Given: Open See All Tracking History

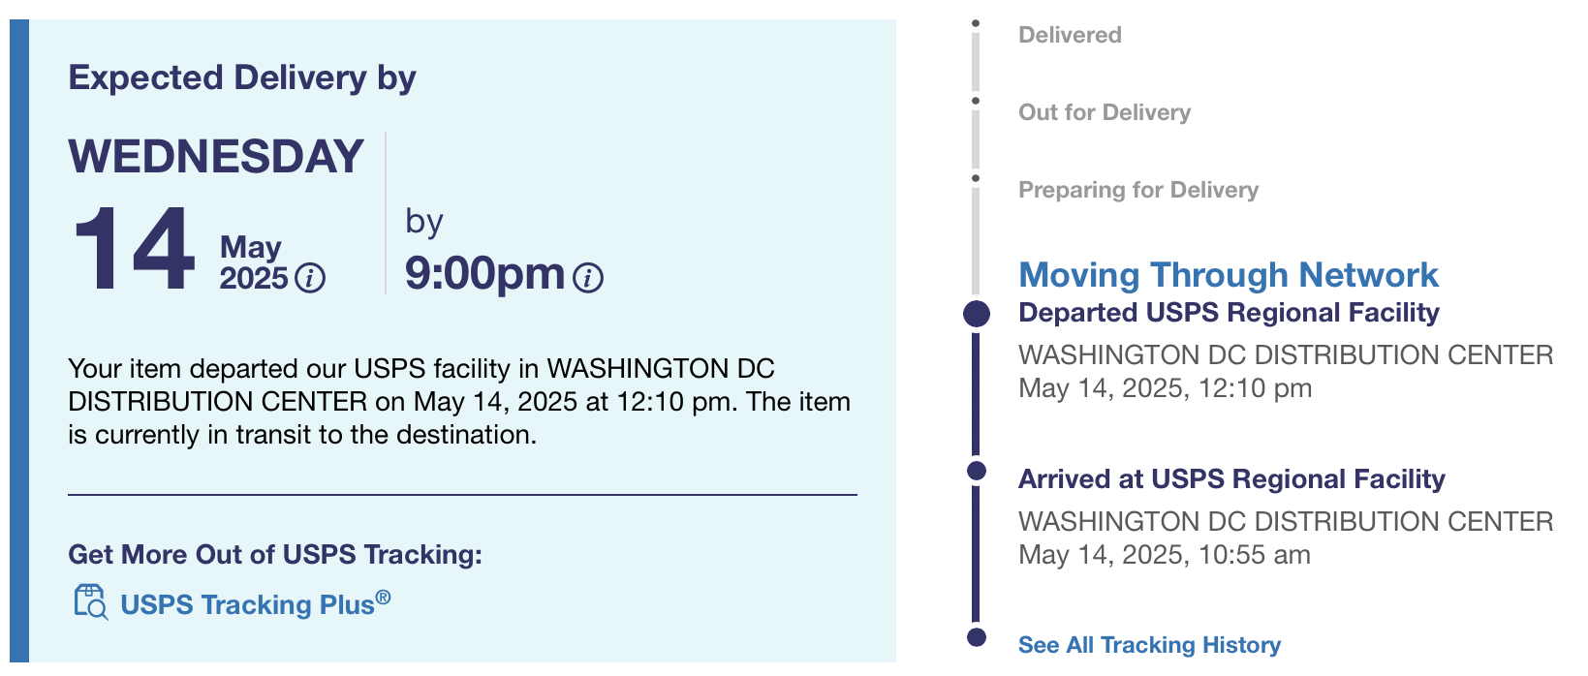Looking at the screenshot, I should coord(1149,645).
